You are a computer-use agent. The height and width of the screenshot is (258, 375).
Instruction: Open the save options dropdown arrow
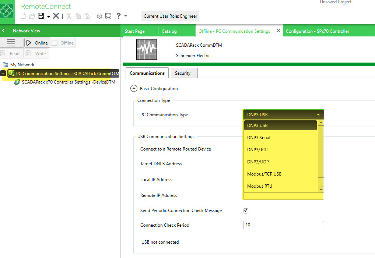pyautogui.click(x=49, y=17)
